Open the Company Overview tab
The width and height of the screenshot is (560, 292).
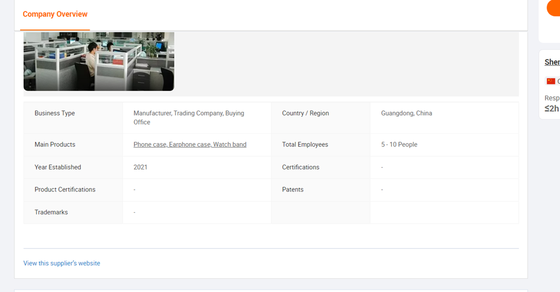(55, 14)
